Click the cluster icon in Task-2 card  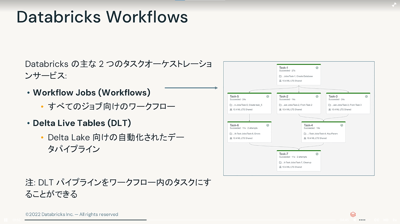[280, 110]
